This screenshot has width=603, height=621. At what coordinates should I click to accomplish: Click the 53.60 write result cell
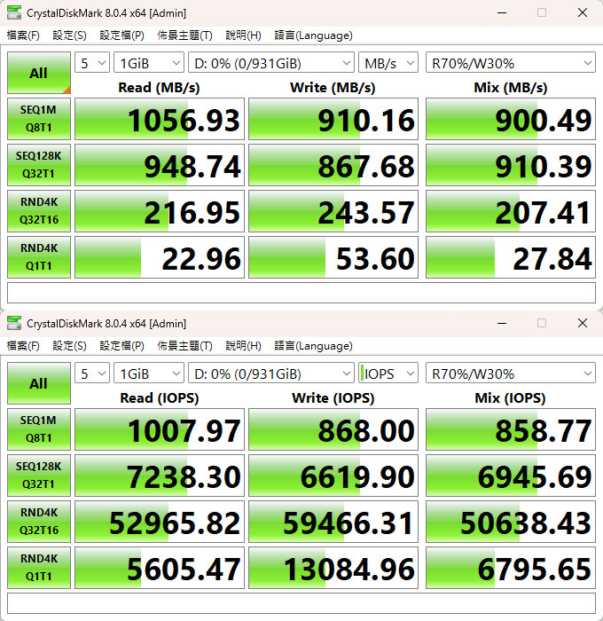pos(333,257)
